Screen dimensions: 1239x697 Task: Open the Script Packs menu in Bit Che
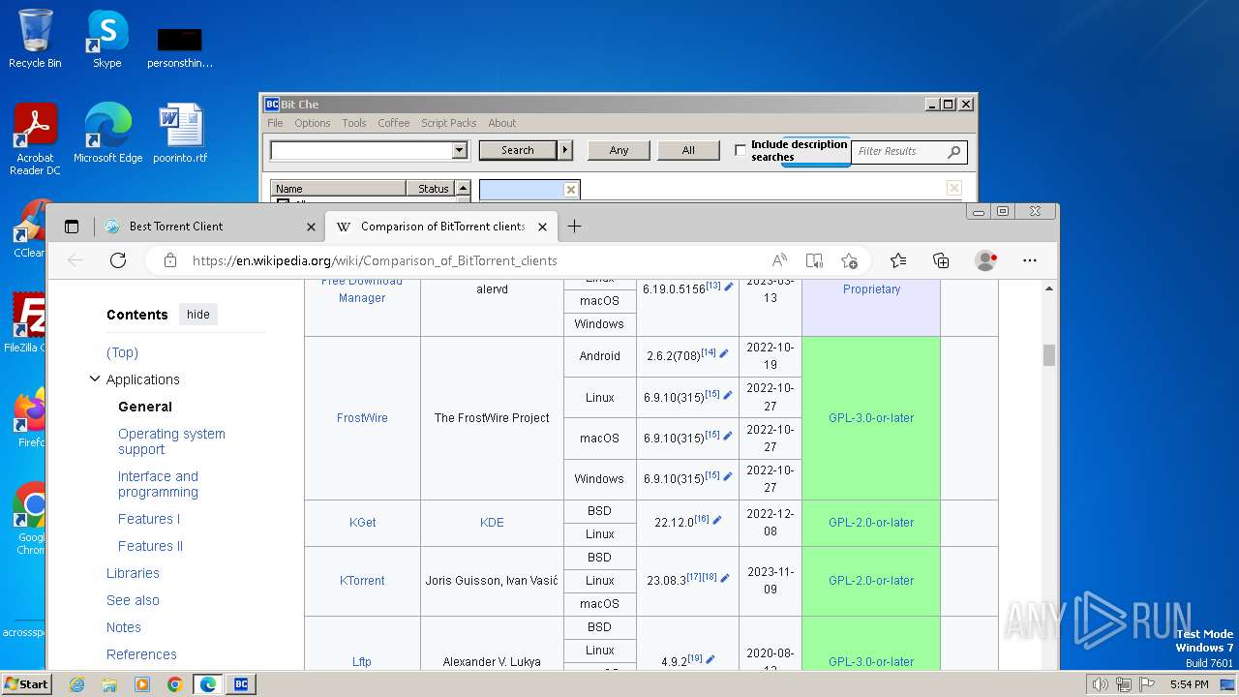449,123
